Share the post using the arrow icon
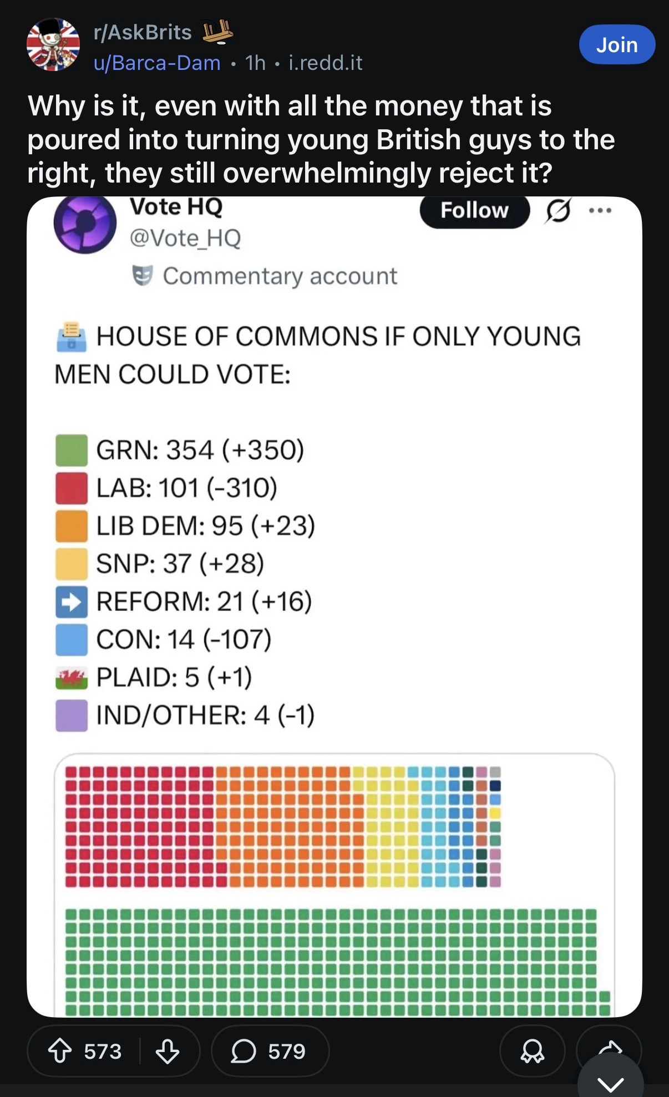The width and height of the screenshot is (669, 1097). click(x=610, y=1047)
